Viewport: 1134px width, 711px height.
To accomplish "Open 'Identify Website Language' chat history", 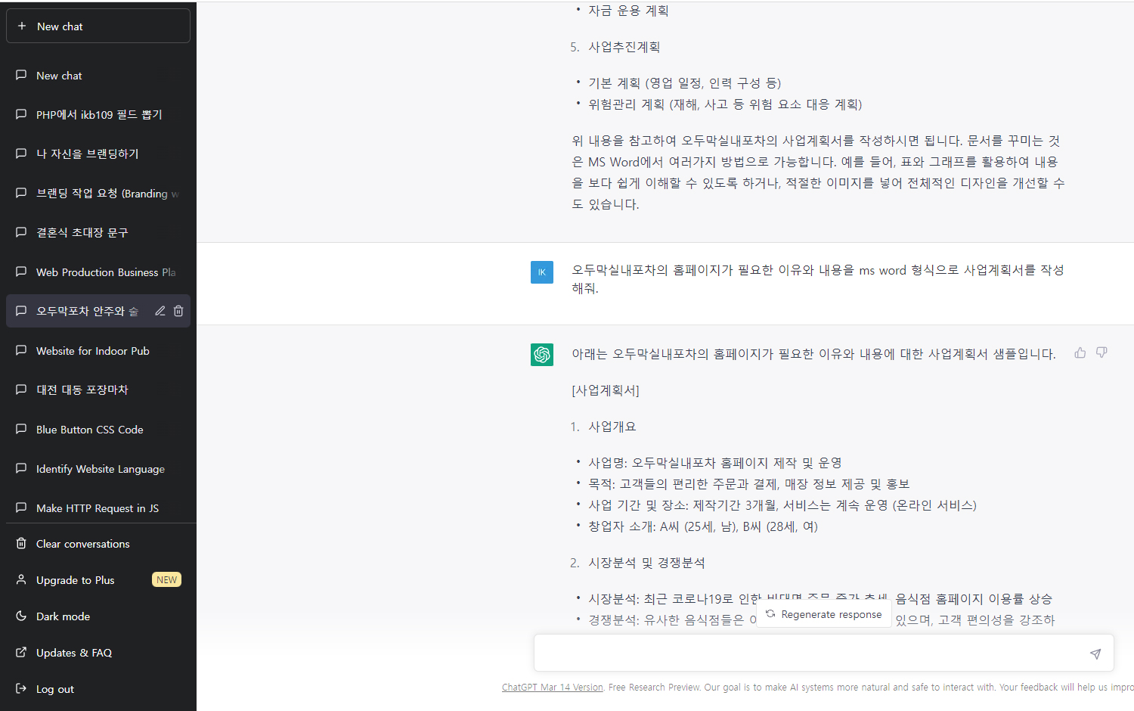I will [x=100, y=469].
